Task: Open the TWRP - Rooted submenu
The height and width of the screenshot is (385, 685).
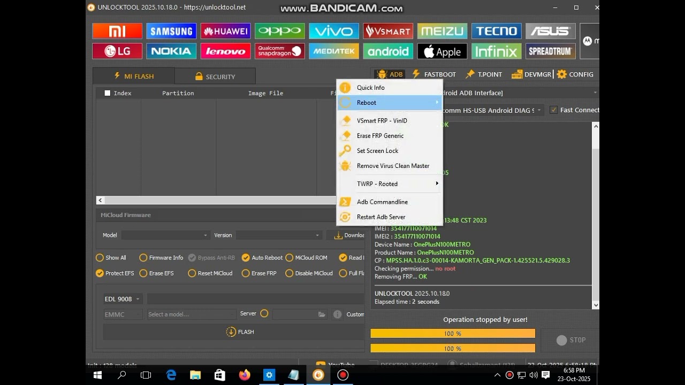Action: [x=390, y=184]
